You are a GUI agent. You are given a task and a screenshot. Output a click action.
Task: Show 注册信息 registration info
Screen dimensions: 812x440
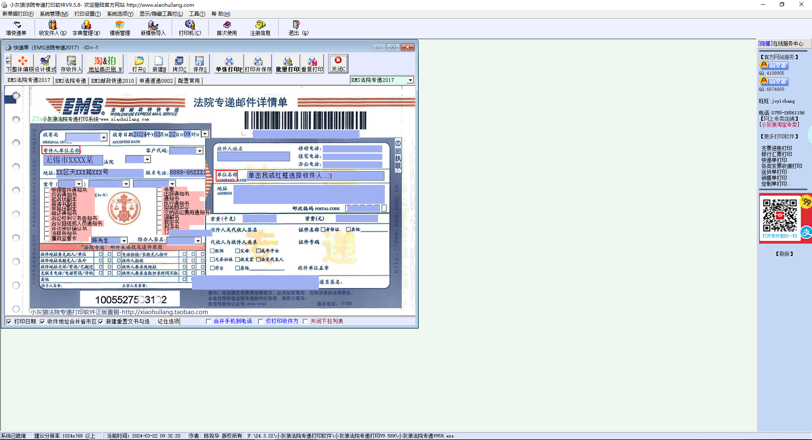260,28
